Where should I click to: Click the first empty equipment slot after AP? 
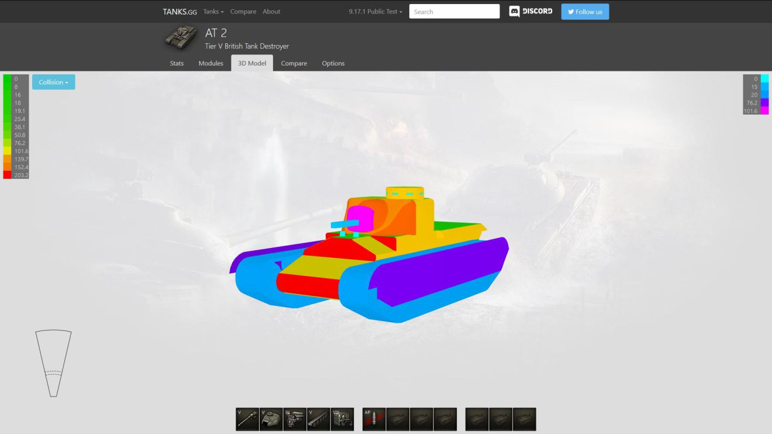click(398, 419)
